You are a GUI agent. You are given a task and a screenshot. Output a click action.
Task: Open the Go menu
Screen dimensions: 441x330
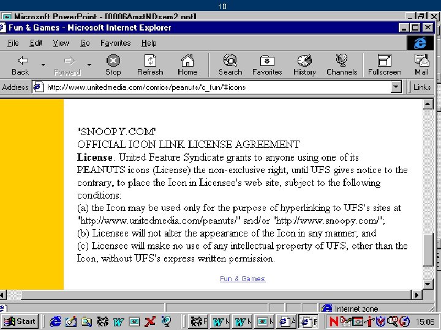(x=85, y=43)
